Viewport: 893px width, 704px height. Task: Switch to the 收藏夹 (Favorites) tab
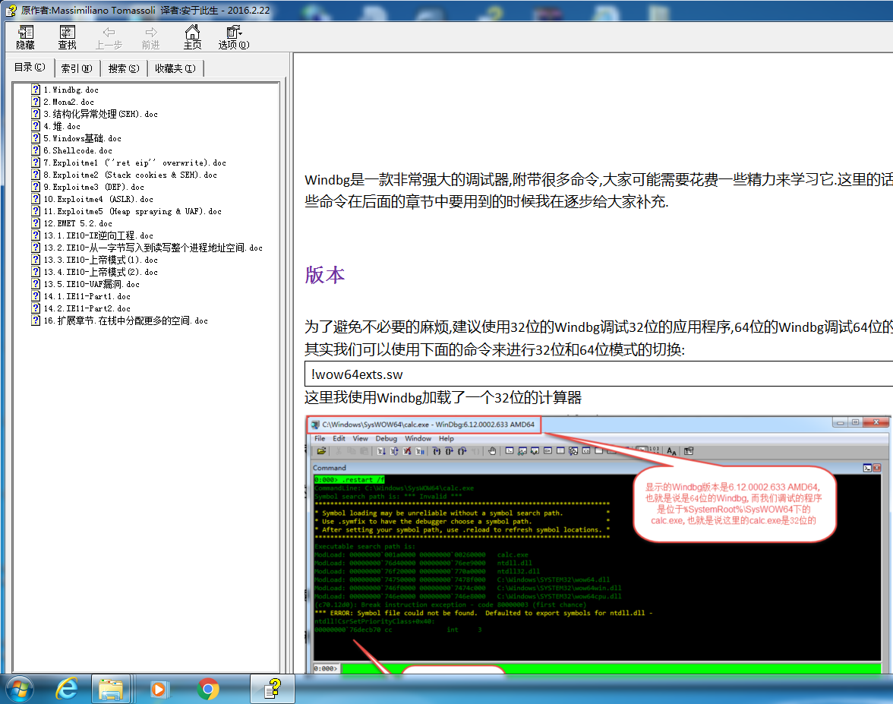point(175,68)
